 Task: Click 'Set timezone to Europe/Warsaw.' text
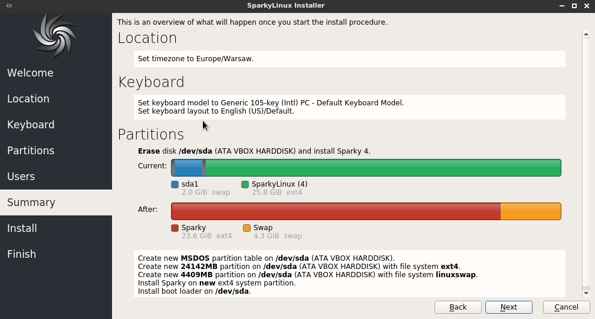196,59
